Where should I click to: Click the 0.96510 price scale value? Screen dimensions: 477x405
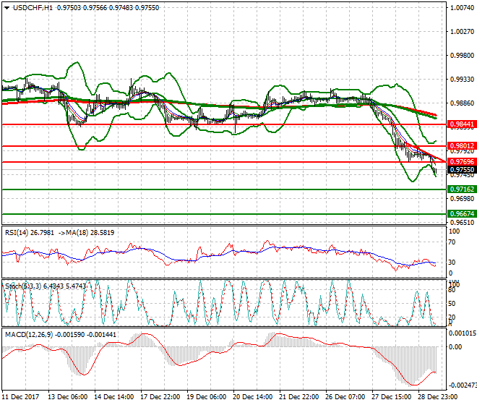(x=462, y=222)
